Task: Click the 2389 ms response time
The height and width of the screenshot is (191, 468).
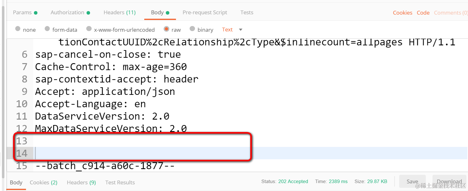Action: (x=338, y=181)
